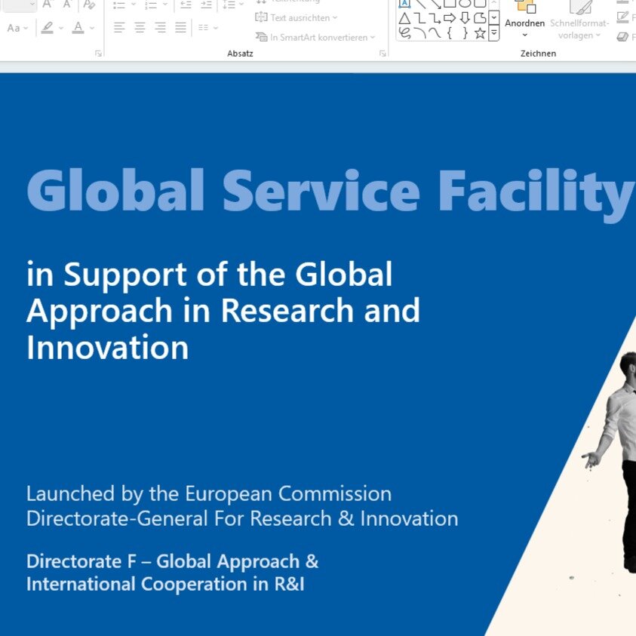Pick the elbow arrow connector shape

435,18
